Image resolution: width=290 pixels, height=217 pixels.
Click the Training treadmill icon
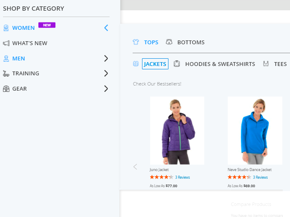click(x=6, y=74)
